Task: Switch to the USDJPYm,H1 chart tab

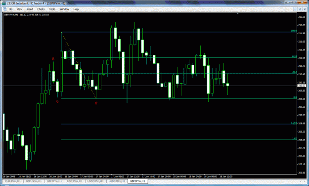Action: (75, 181)
